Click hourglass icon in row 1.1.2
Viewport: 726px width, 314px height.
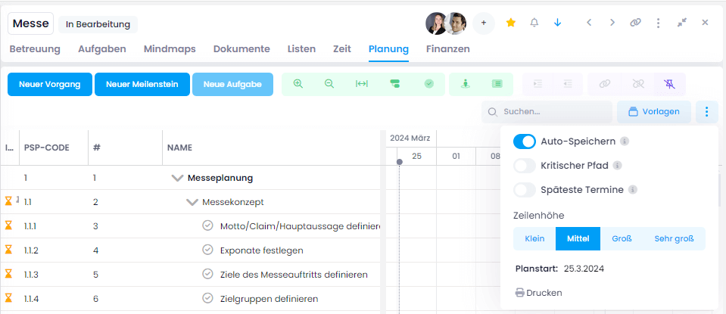coord(8,250)
